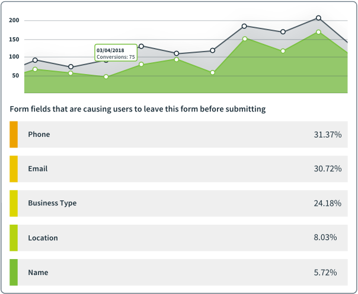Click the yellow swatch beside Business Type
Screen dimensions: 358x294
14,203
